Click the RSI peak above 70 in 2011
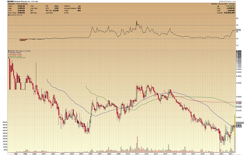 [x=137, y=23]
